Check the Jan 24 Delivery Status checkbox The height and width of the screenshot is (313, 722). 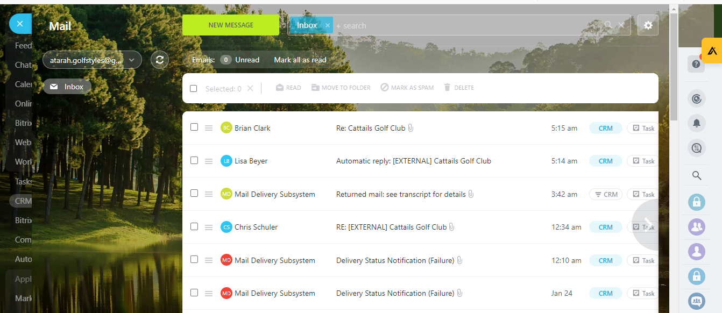pos(194,293)
